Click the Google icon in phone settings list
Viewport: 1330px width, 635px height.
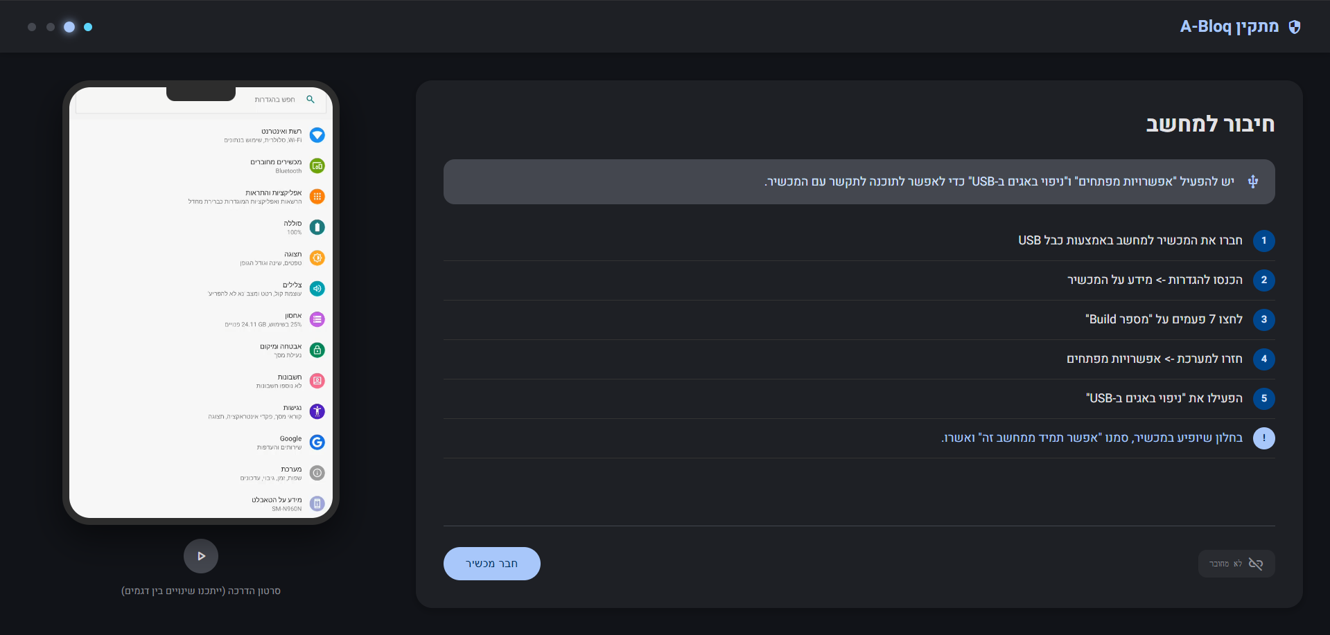click(x=317, y=442)
